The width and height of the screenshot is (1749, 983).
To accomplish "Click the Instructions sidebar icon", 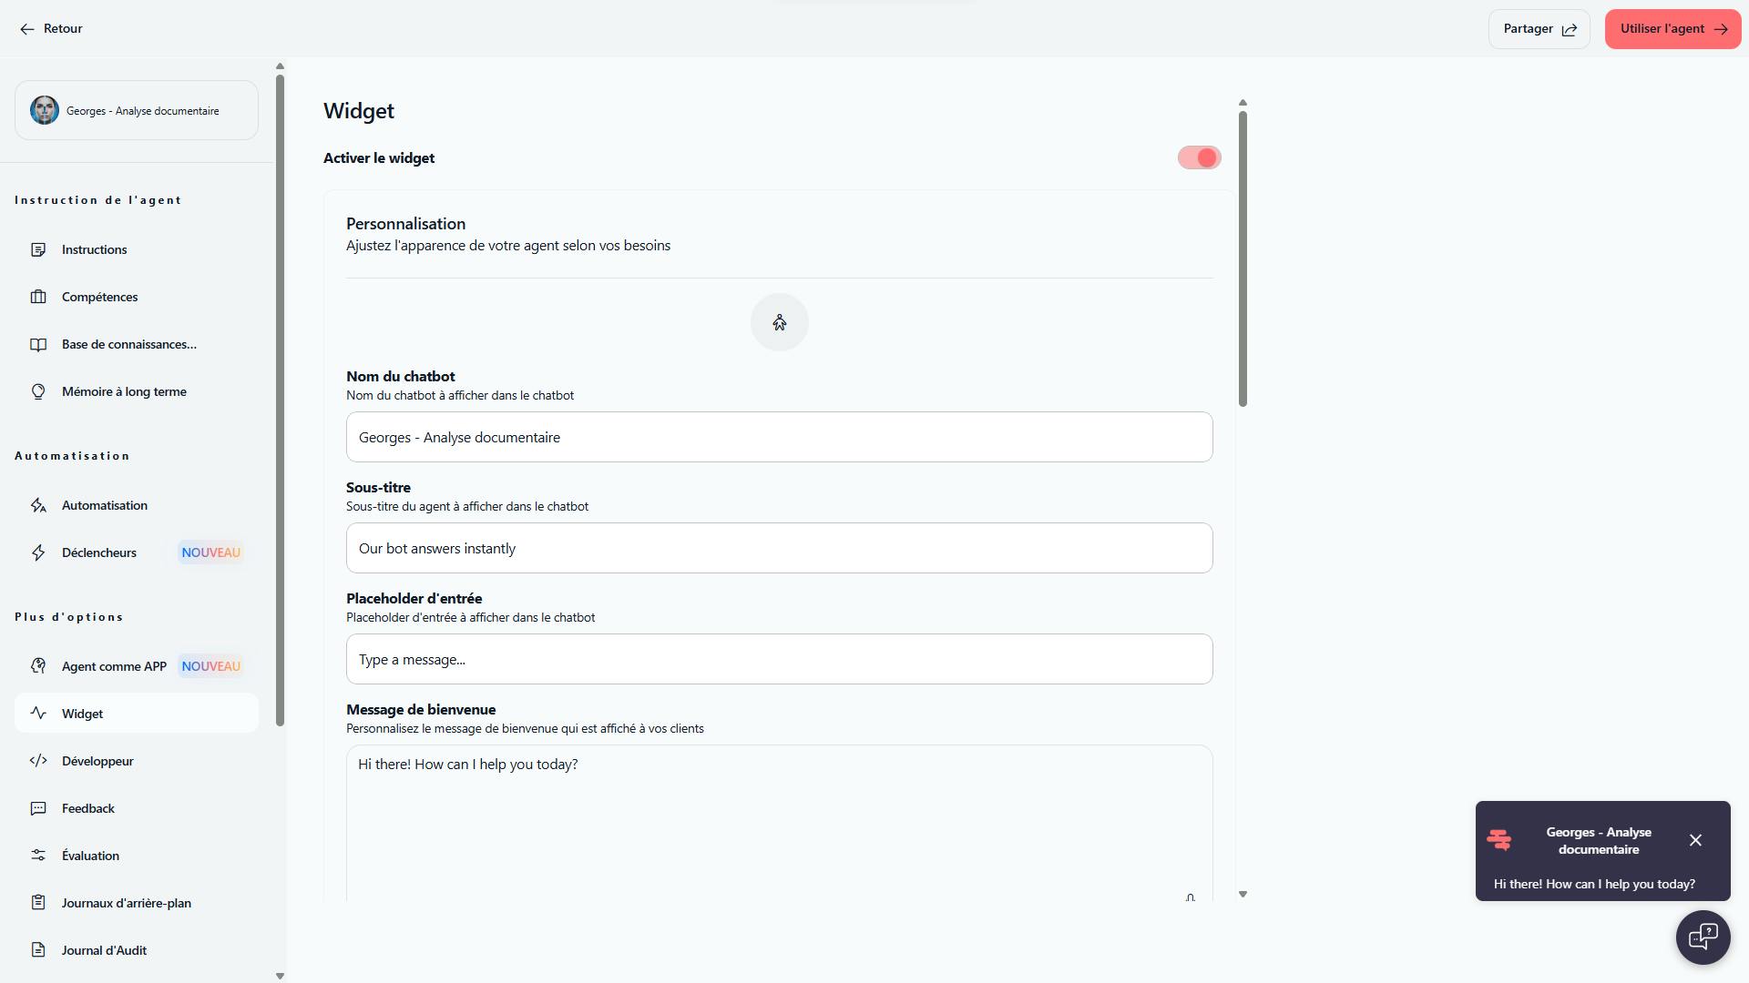I will [x=38, y=249].
